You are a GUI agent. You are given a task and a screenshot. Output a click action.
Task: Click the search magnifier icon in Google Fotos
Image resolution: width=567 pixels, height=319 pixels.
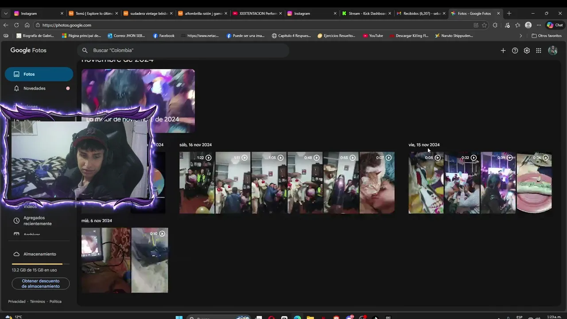pos(85,51)
